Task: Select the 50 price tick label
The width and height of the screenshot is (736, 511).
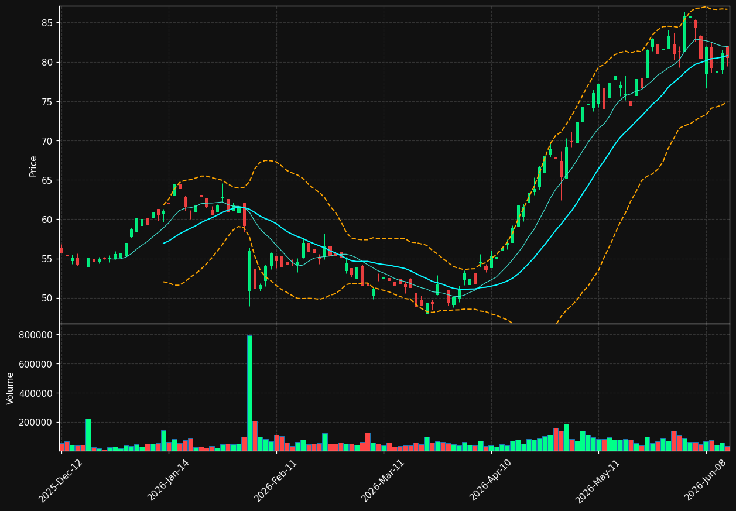Action: click(x=49, y=298)
